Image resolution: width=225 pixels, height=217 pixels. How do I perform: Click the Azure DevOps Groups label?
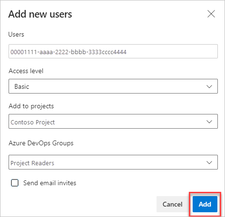point(41,143)
